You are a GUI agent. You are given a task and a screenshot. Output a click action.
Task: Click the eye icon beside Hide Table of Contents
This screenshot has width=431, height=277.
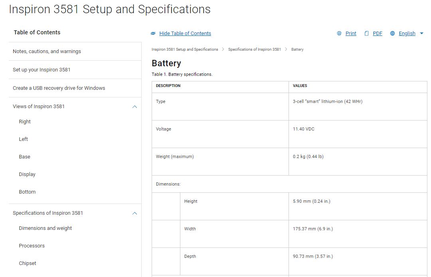pos(153,34)
